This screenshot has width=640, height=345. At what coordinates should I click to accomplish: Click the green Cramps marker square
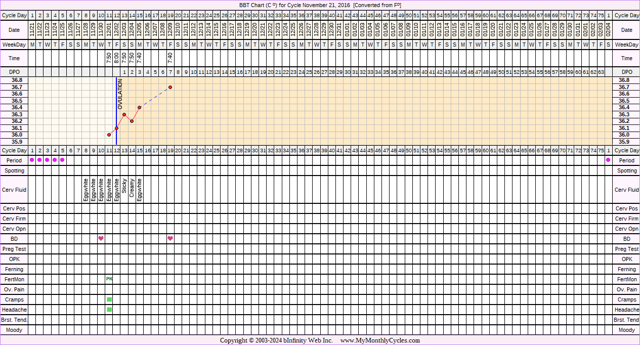109,299
